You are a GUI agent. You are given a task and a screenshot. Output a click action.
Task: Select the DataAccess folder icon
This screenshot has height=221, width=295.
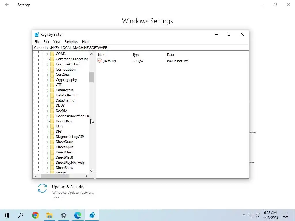coord(52,90)
